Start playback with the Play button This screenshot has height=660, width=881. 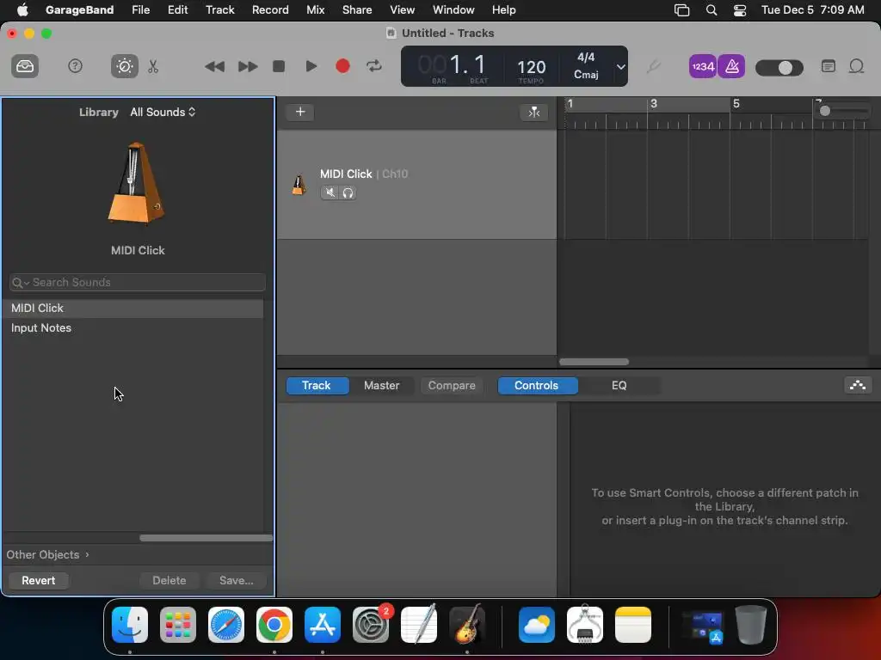pos(311,66)
